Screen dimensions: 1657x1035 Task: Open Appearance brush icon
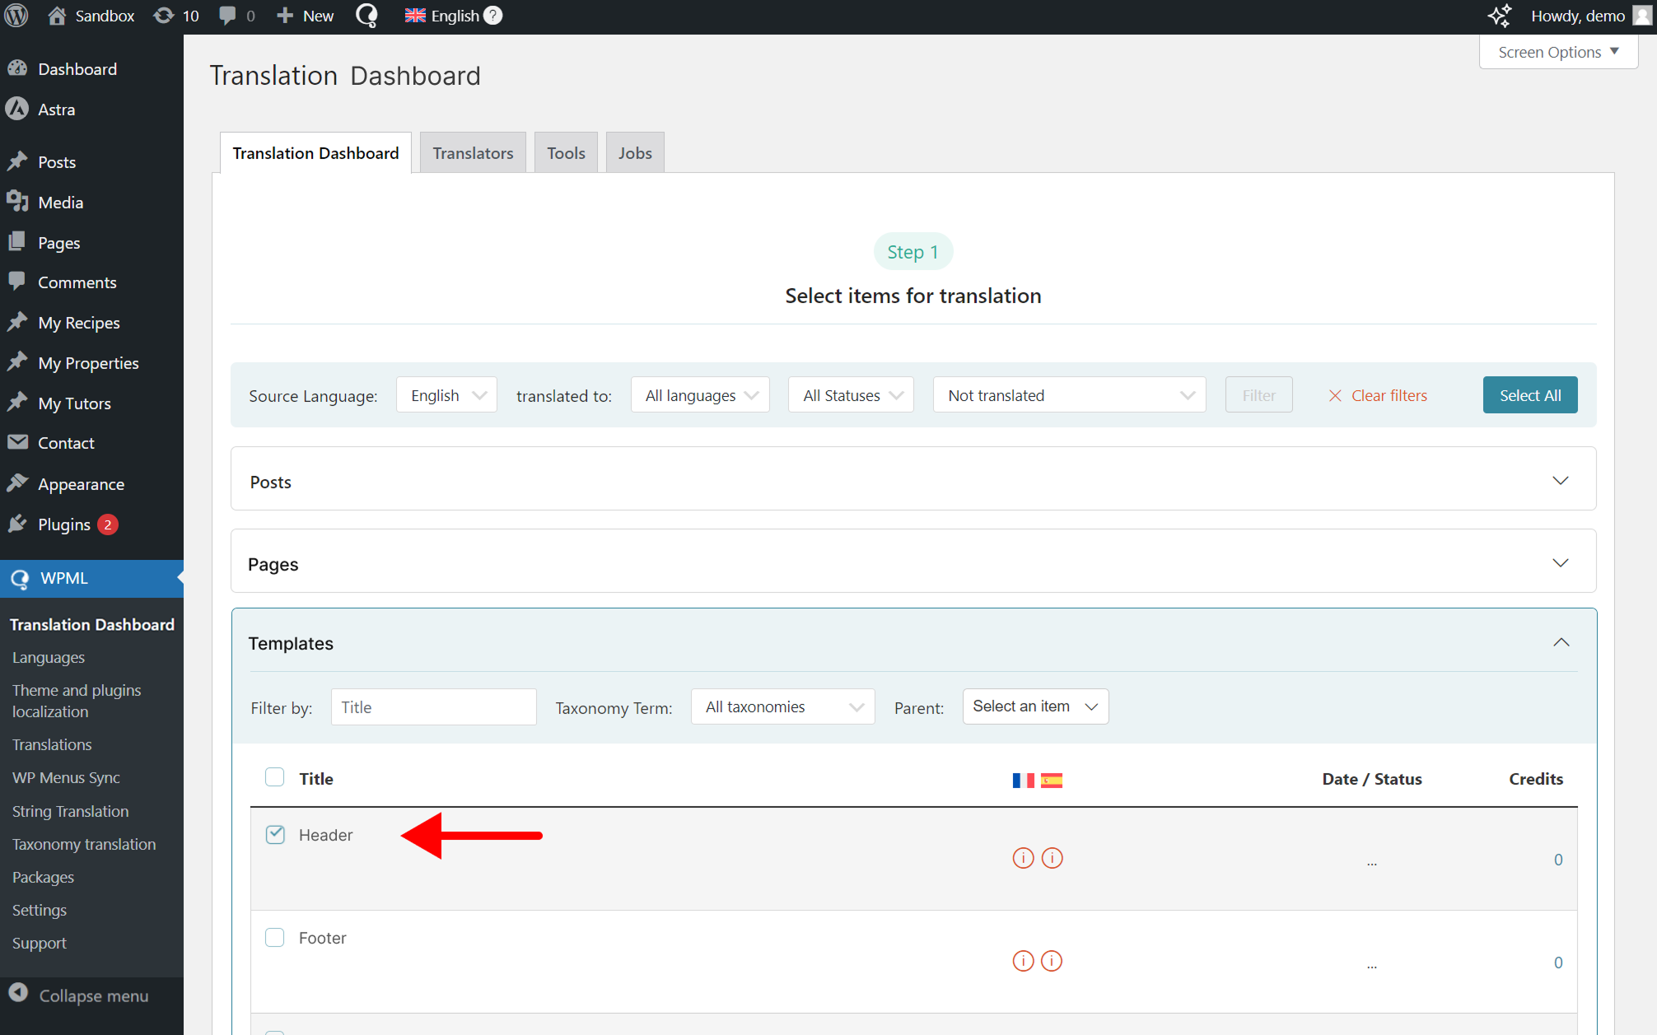tap(17, 483)
